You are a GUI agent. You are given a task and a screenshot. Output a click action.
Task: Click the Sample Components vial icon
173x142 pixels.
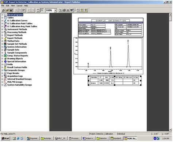point(5,53)
